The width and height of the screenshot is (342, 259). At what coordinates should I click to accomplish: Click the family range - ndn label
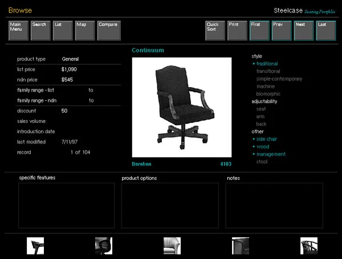tap(36, 100)
